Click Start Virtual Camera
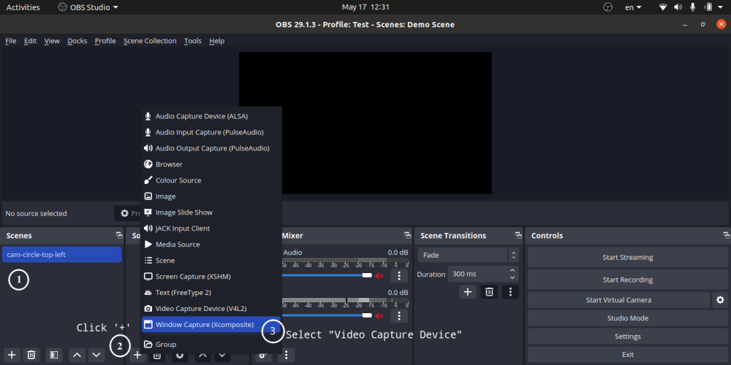731x365 pixels. [x=618, y=300]
